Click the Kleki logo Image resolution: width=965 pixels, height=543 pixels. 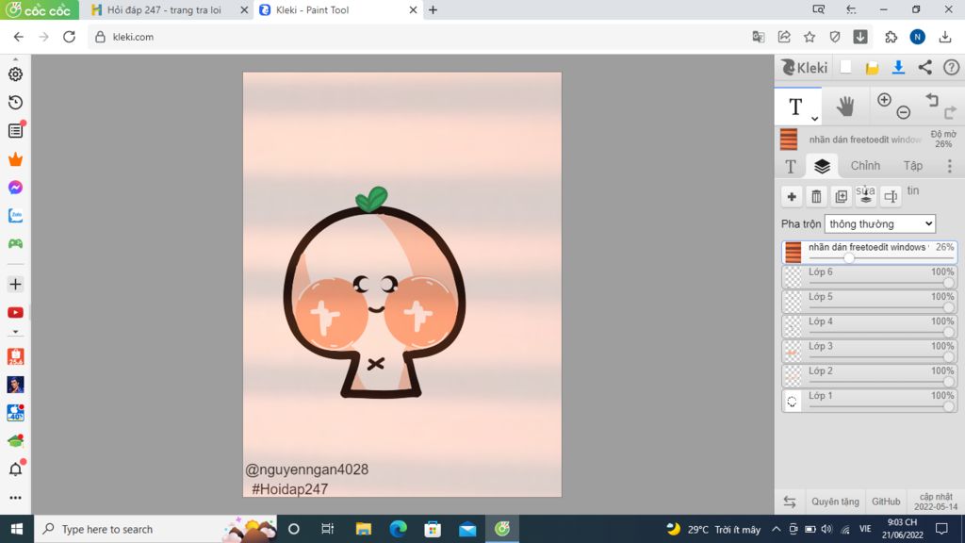pos(805,67)
